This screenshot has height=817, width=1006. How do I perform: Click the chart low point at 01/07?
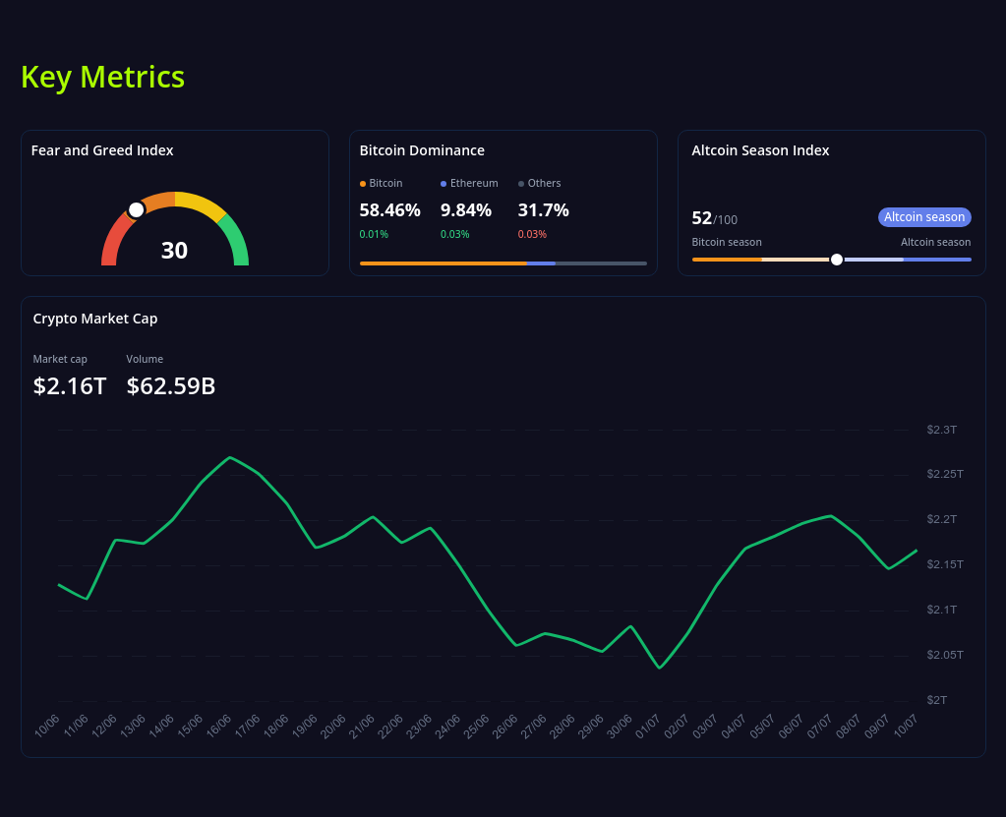[660, 668]
